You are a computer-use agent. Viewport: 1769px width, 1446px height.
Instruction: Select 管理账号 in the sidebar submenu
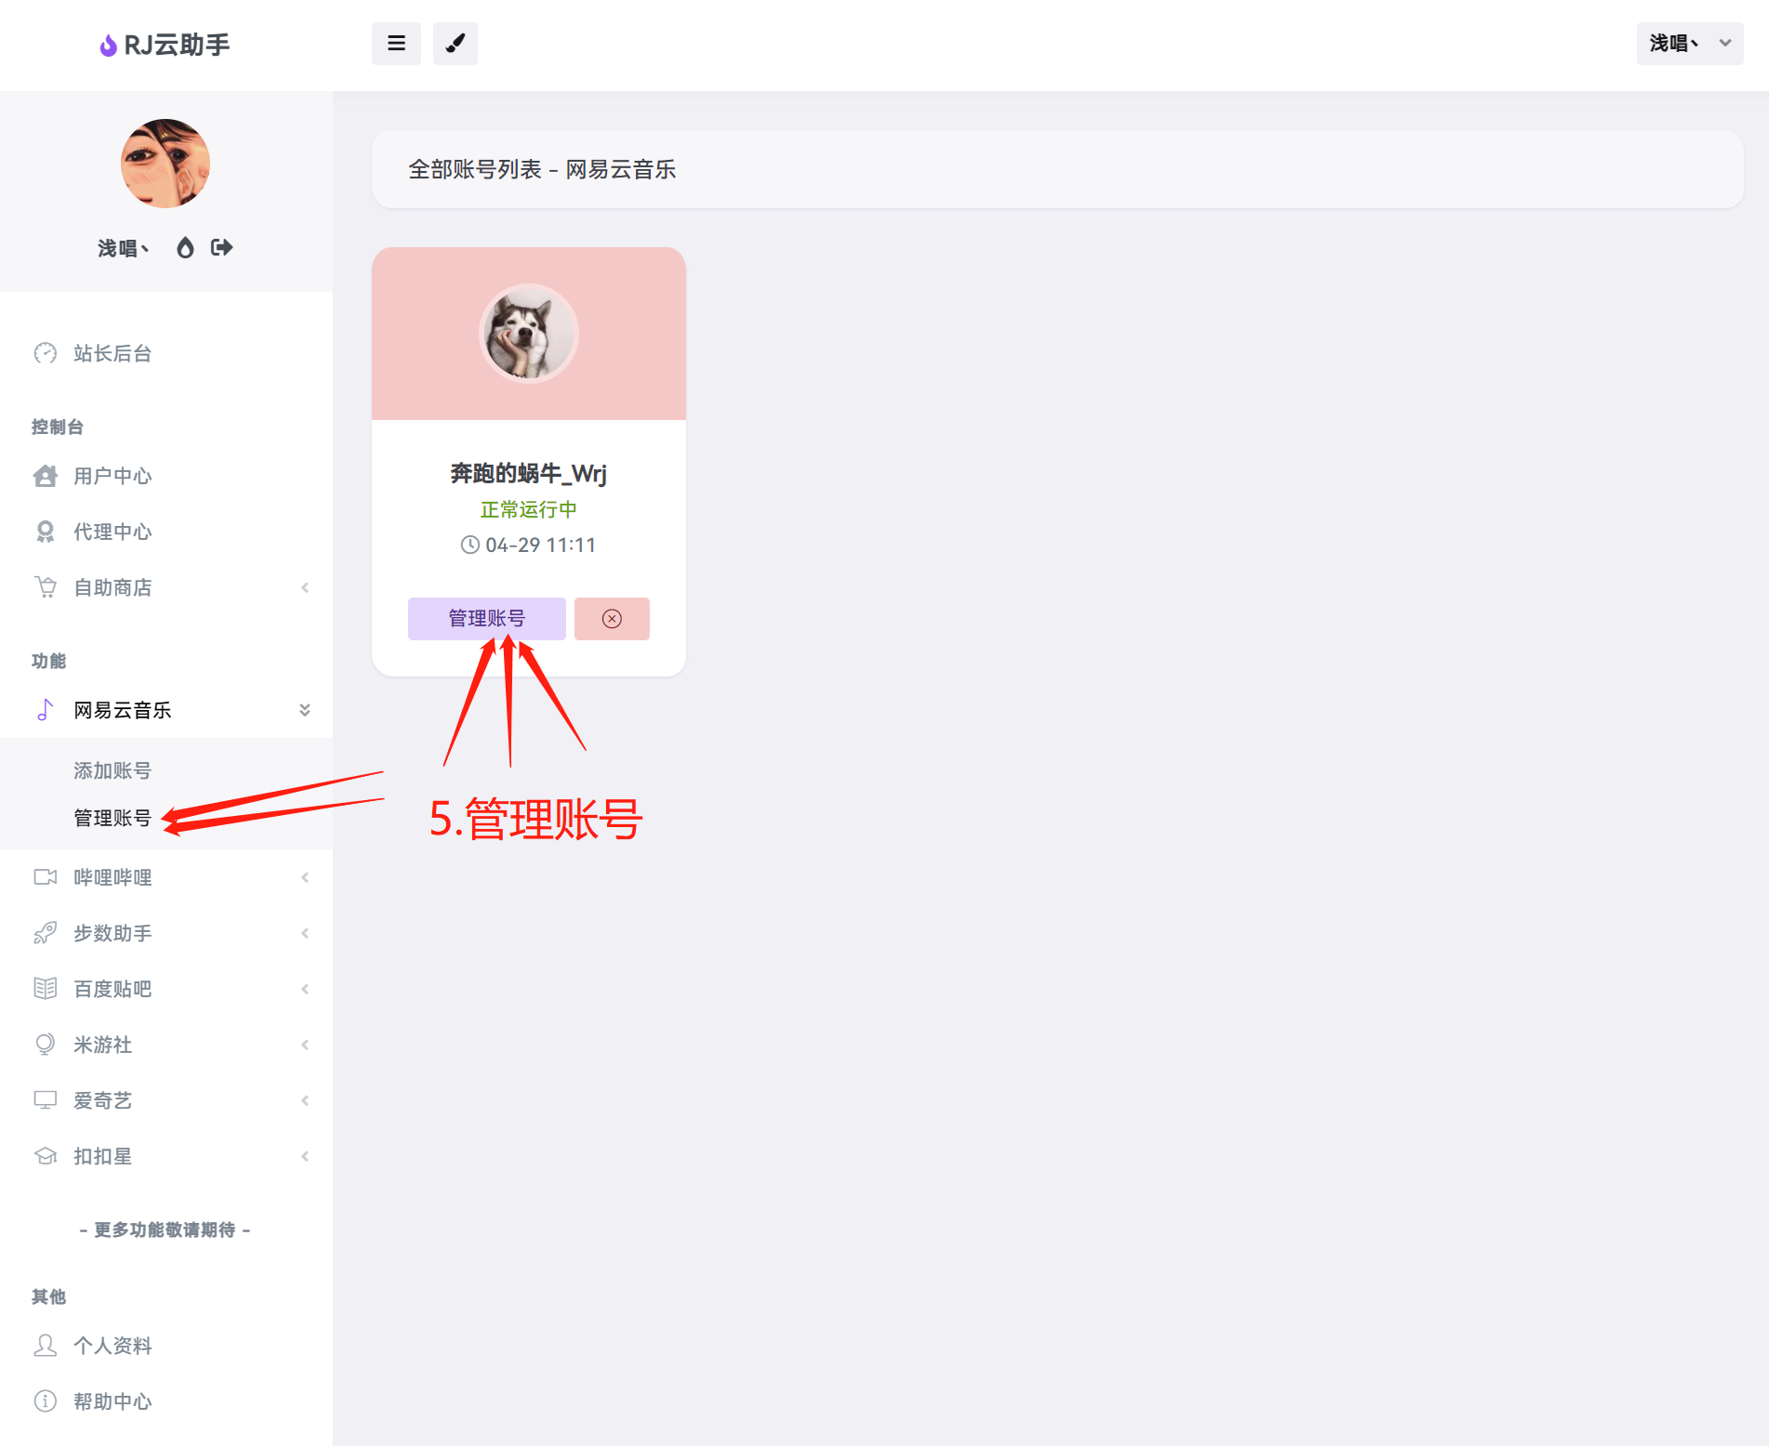112,818
